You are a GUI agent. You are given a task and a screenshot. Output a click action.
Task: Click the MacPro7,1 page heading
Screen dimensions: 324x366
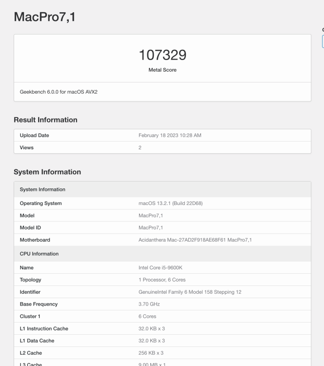pos(44,17)
